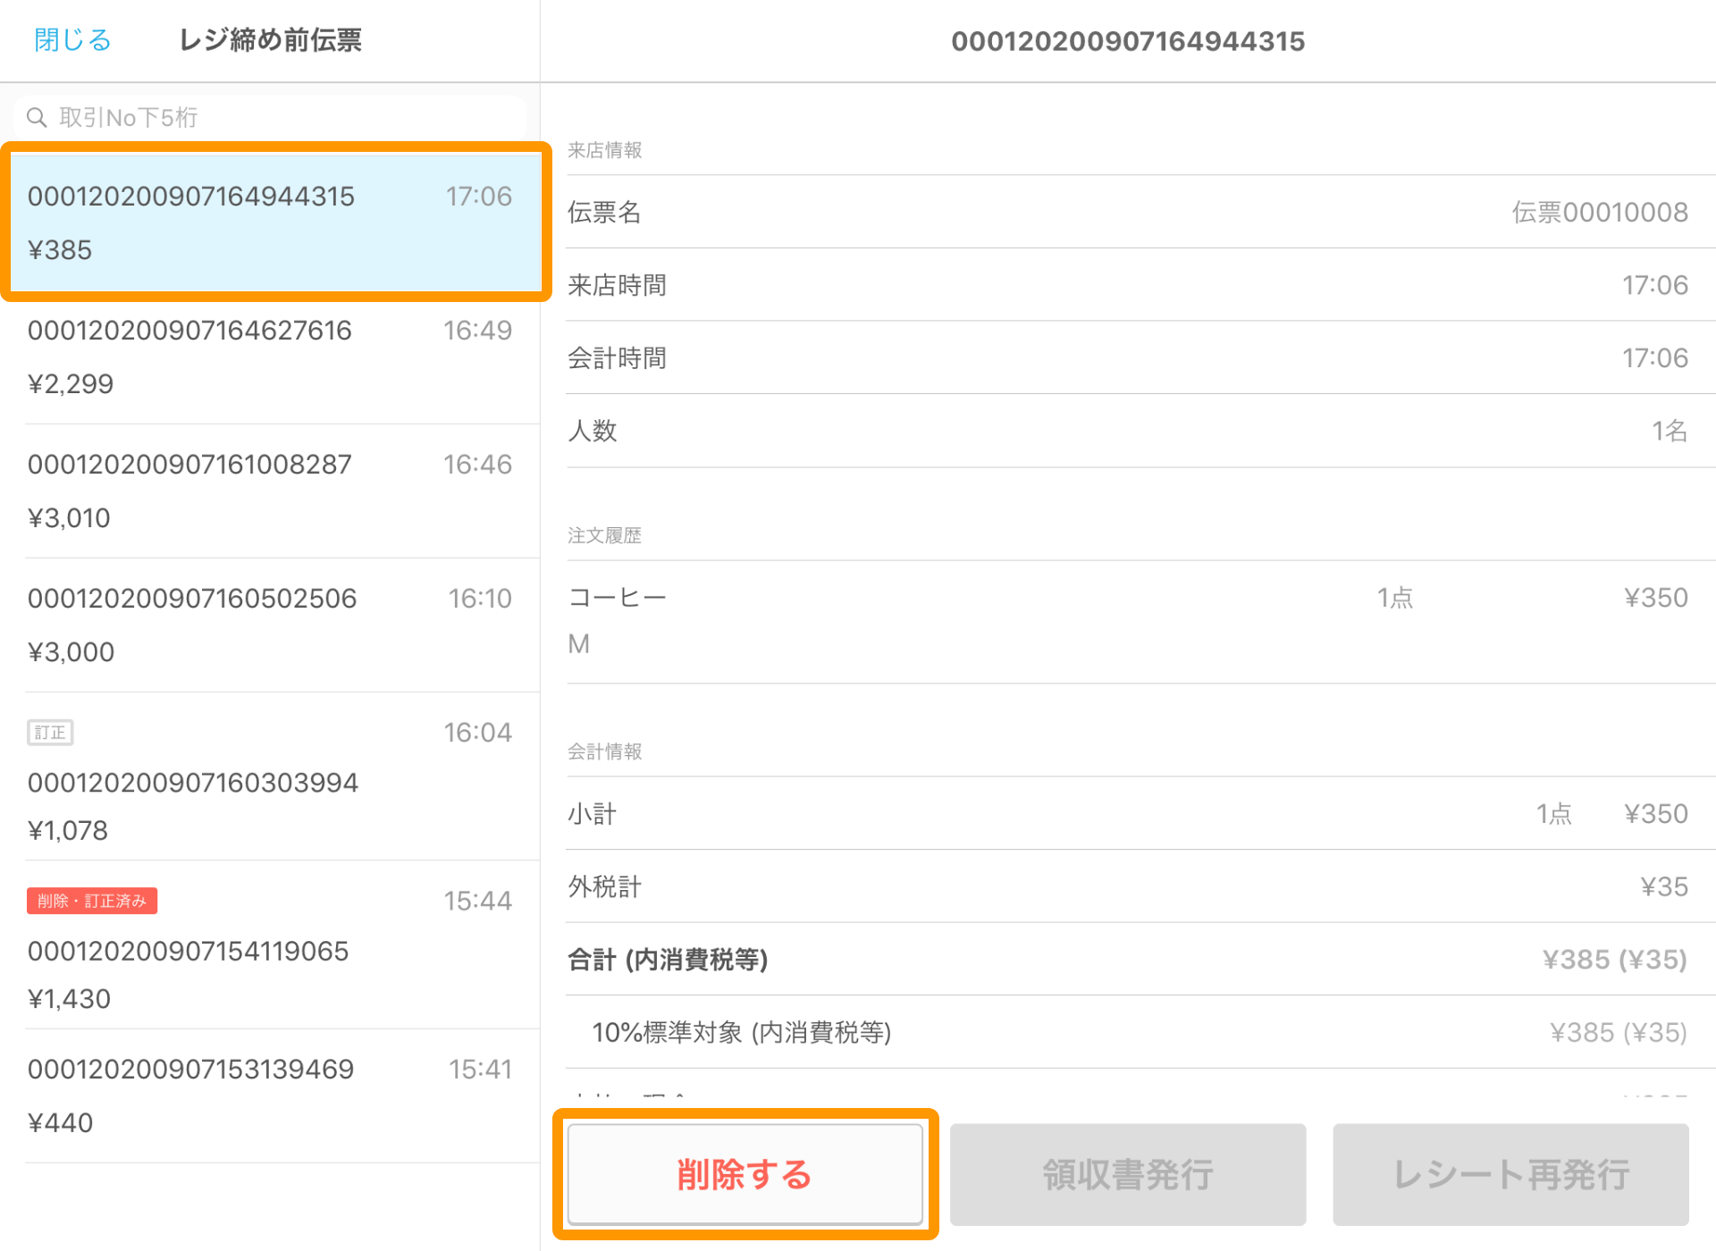
Task: Click the 15:41 time on last slip
Action: coord(481,1070)
